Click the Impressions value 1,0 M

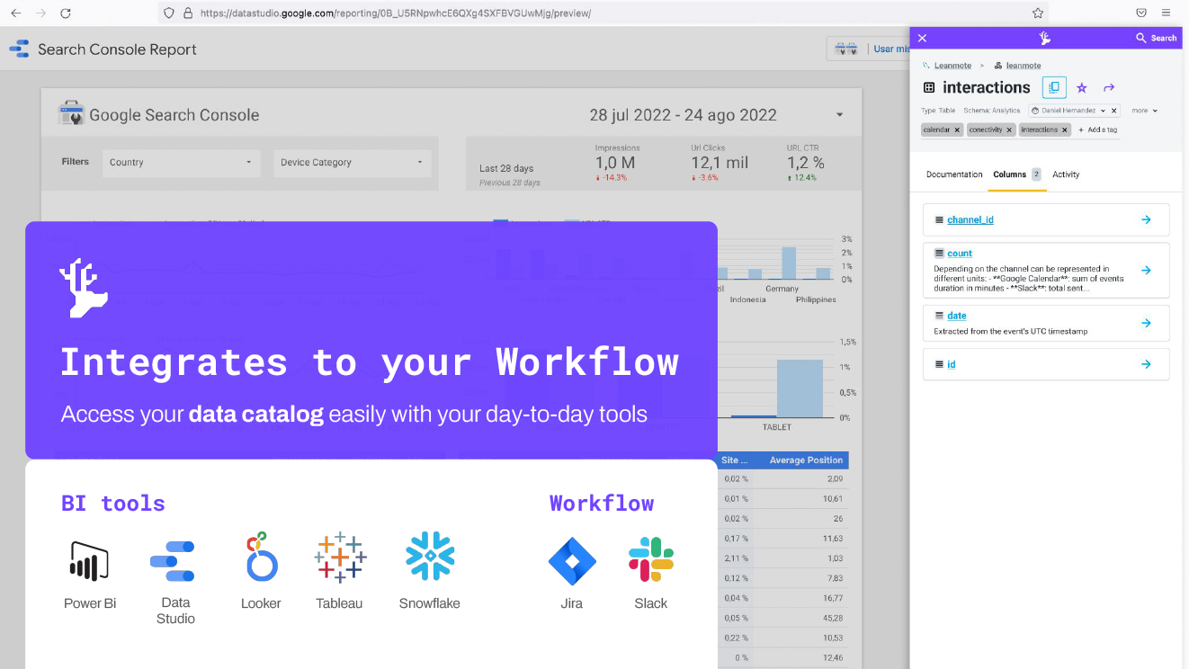pos(615,163)
